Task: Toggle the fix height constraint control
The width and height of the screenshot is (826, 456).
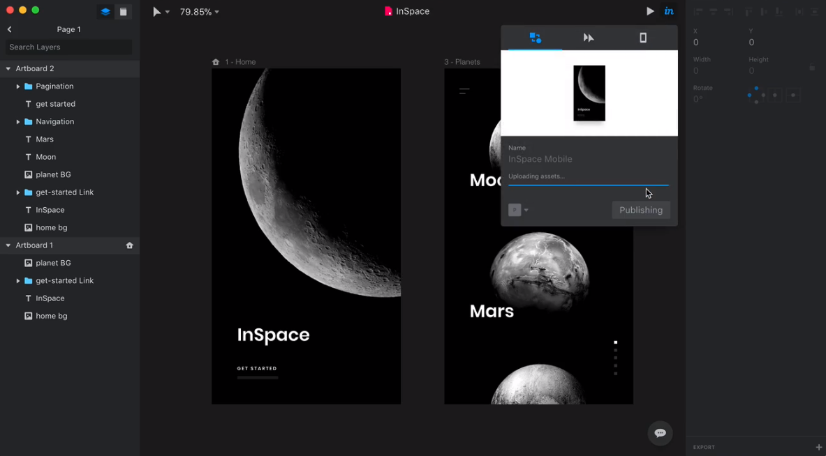Action: (792, 96)
